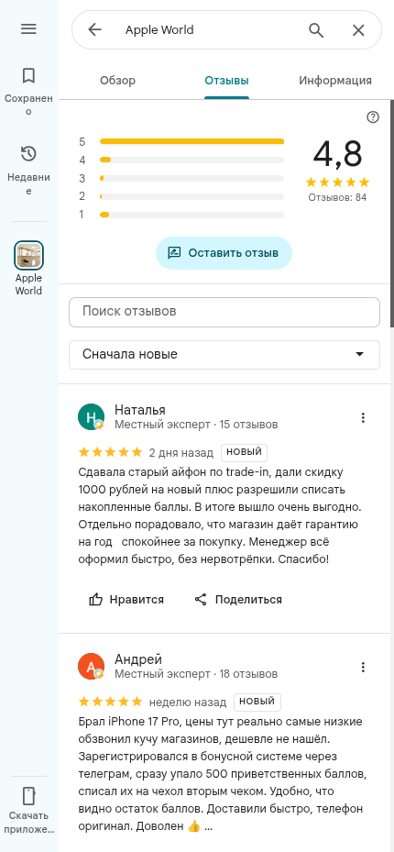Viewport: 394px width, 852px height.
Task: Click the НОВЫЙ badge on Андрей's review
Action: click(x=257, y=702)
